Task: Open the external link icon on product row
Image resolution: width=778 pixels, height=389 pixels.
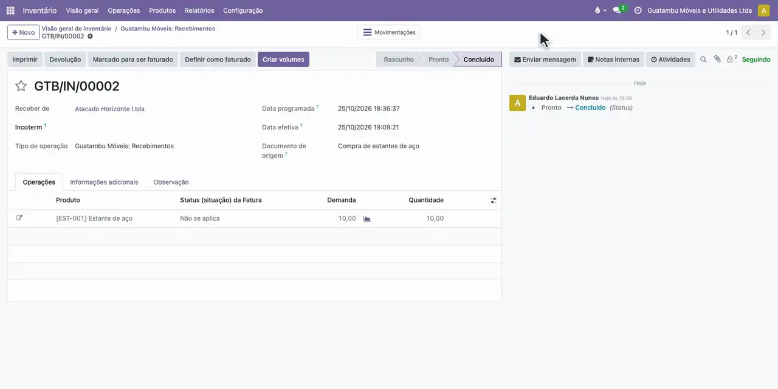Action: [x=19, y=218]
